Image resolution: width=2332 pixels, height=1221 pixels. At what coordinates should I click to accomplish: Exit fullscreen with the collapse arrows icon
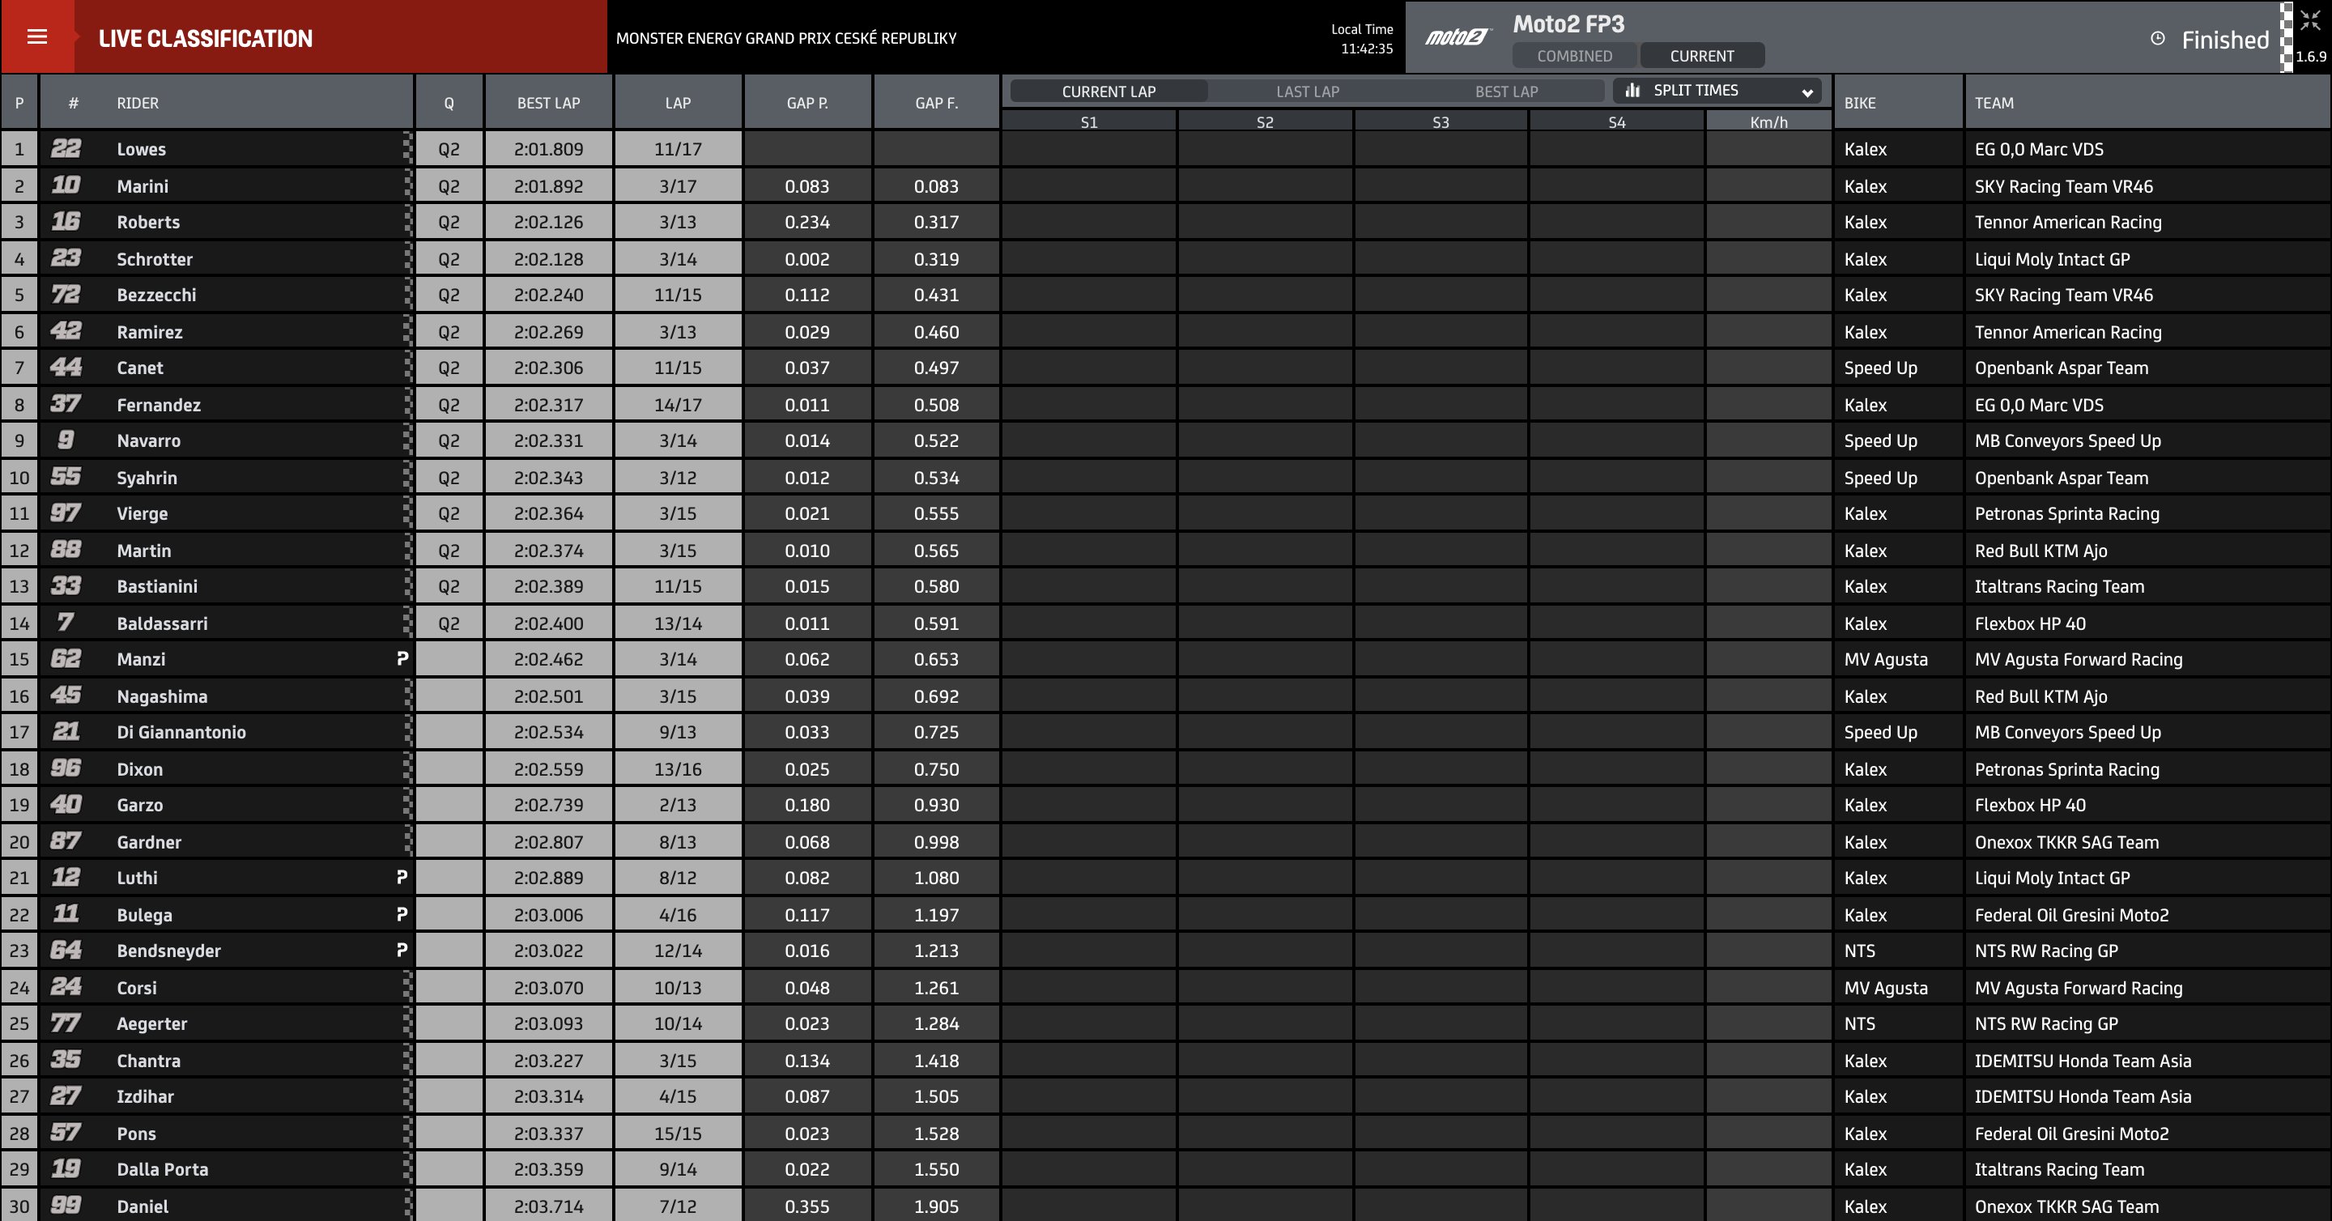2310,20
